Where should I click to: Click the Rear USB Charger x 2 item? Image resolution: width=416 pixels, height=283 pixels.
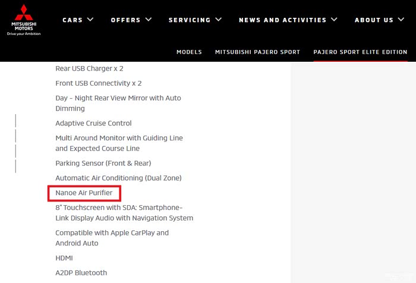(x=89, y=68)
